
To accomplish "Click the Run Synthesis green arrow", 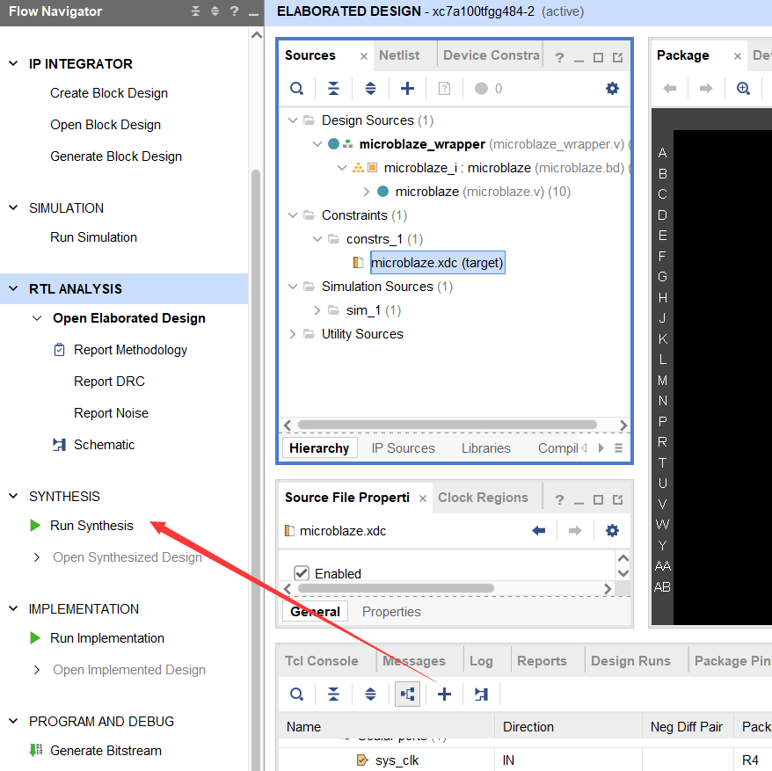I will 35,526.
